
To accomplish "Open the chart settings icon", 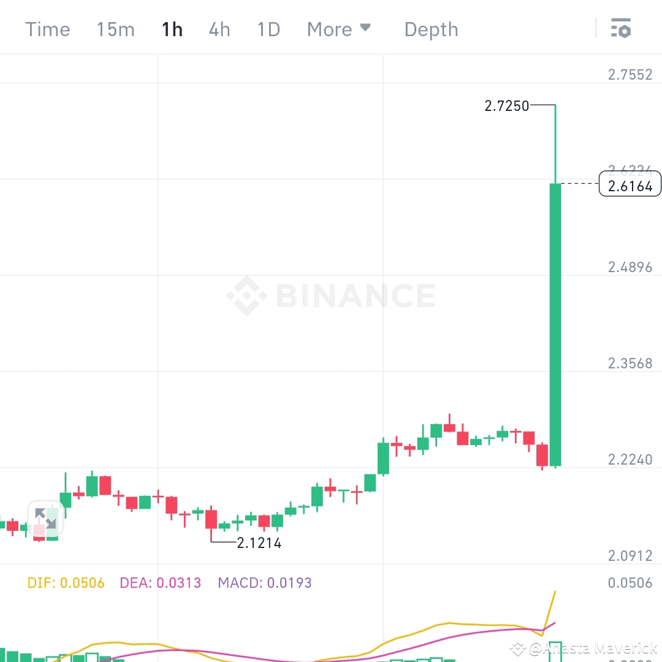I will 621,28.
